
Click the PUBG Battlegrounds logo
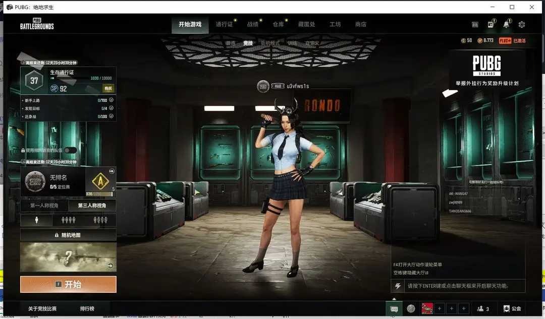(x=37, y=24)
